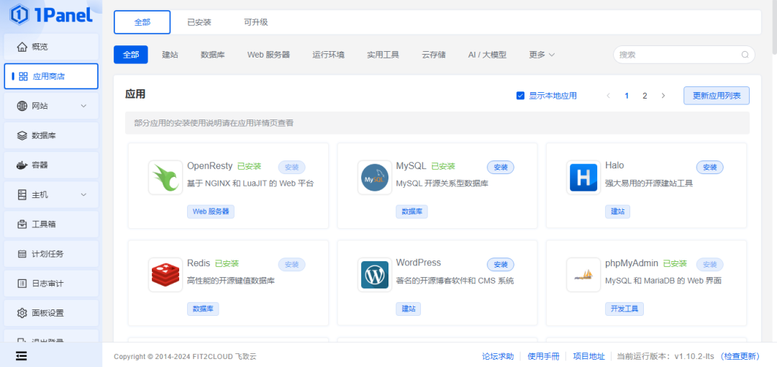Expand the 网站 sidebar submenu chevron

tap(83, 106)
